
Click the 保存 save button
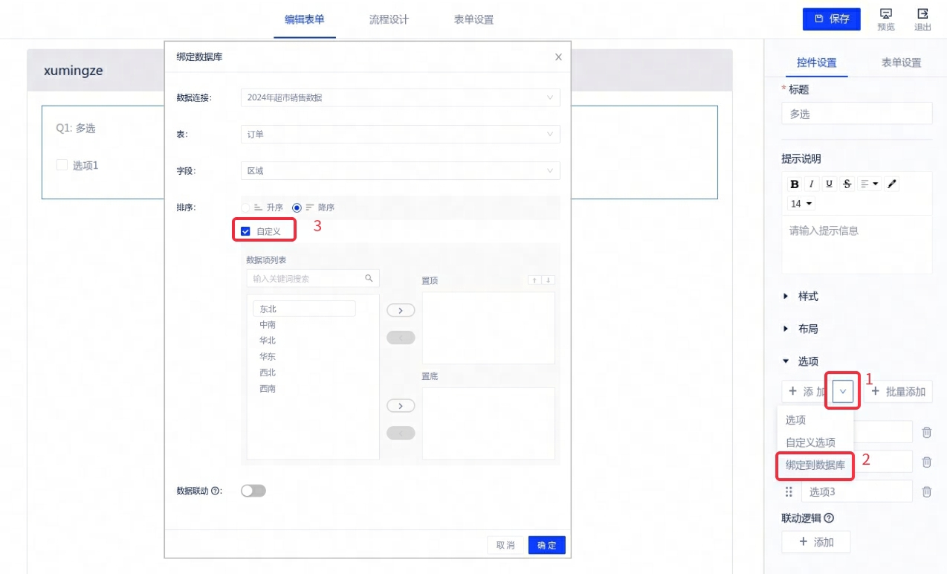[x=831, y=19]
